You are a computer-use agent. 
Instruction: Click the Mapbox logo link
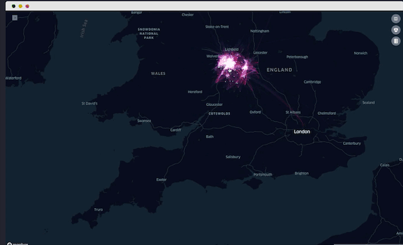17,244
